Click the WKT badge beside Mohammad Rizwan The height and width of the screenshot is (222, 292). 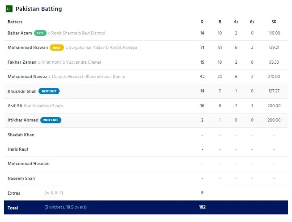[x=56, y=48]
